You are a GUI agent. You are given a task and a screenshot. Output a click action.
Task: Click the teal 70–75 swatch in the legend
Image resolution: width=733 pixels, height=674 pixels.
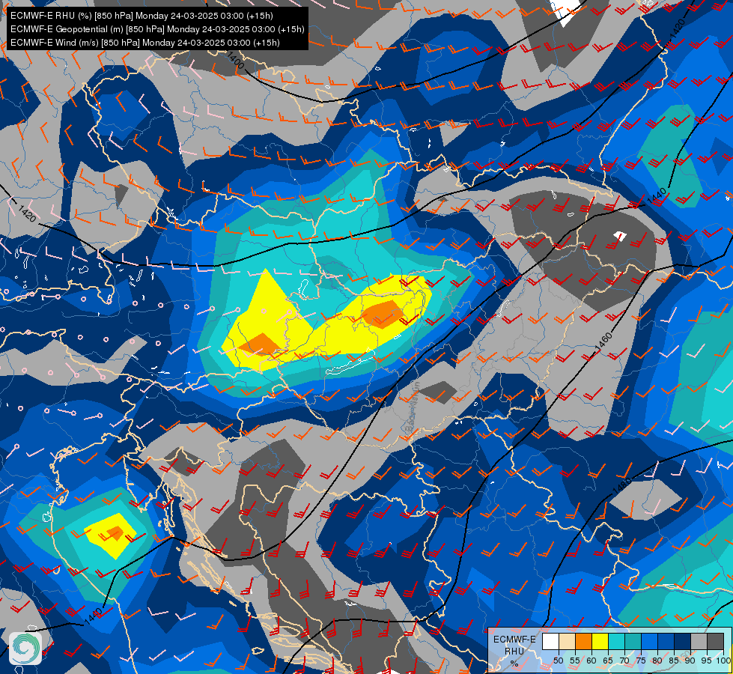click(633, 641)
